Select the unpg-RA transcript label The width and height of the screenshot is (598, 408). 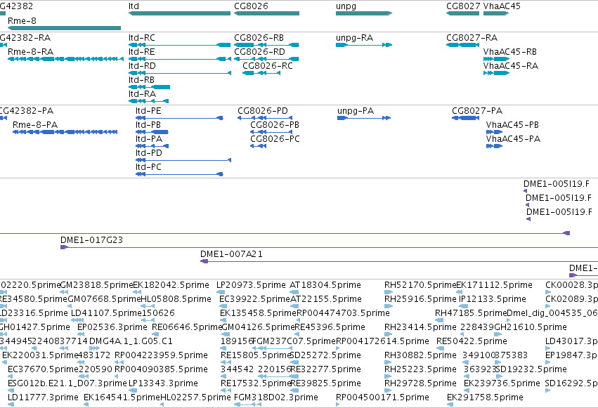(354, 38)
